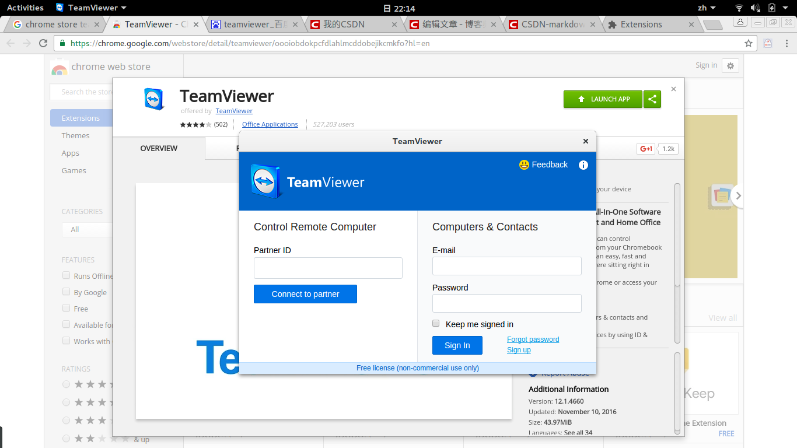Screen dimensions: 797x448
Task: Click the info icon in the TeamViewer dialog
Action: pos(583,165)
